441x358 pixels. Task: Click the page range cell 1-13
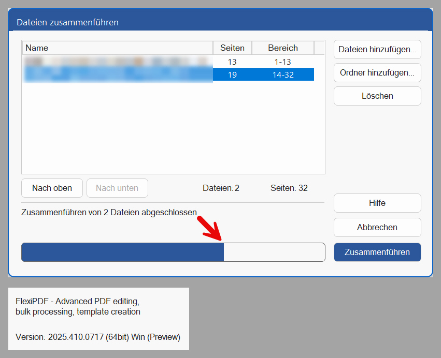point(282,62)
